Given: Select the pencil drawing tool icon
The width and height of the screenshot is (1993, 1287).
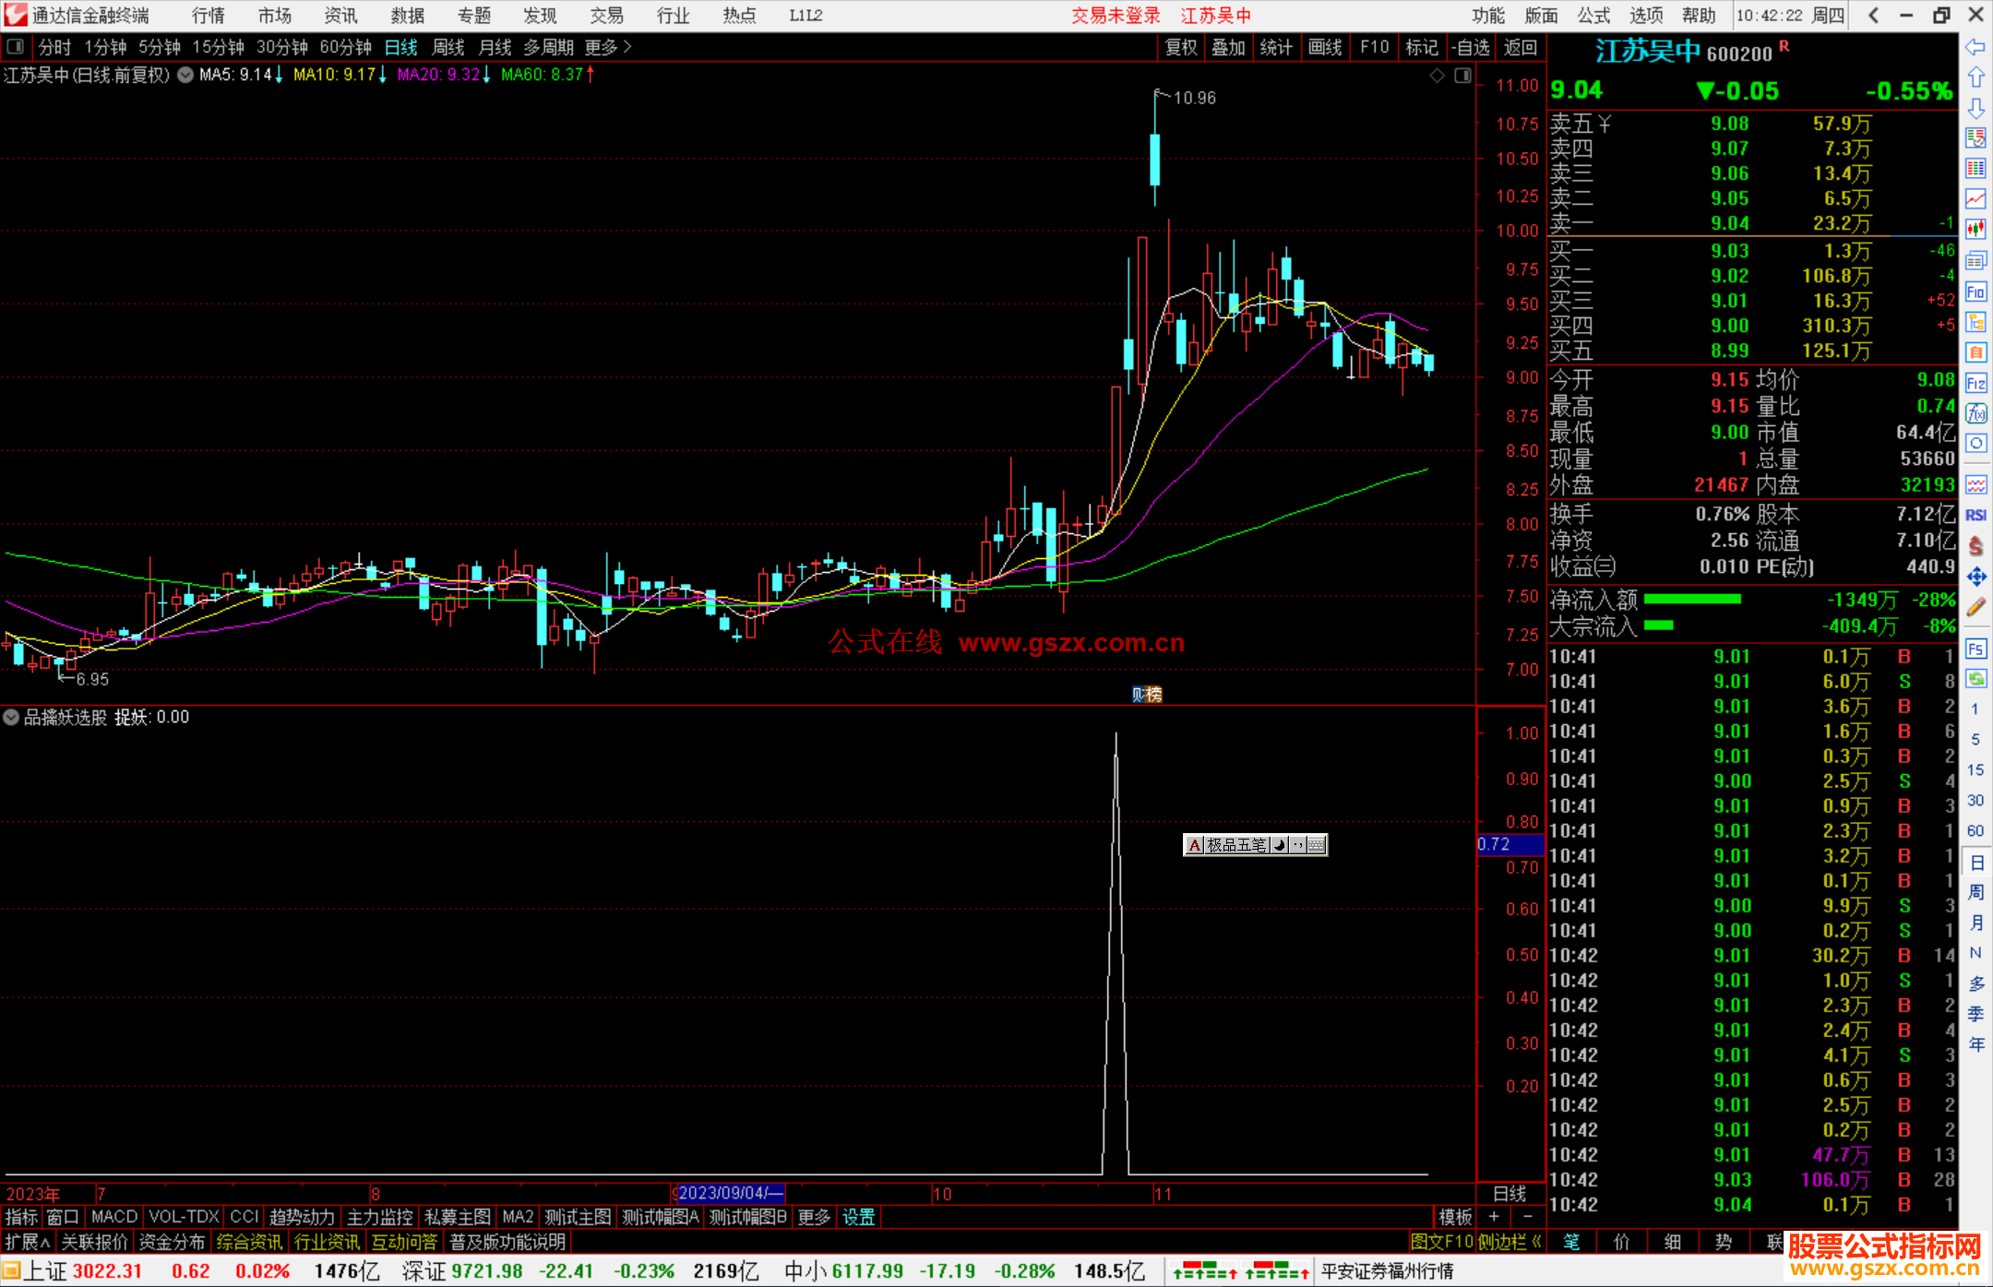Looking at the screenshot, I should (1975, 607).
